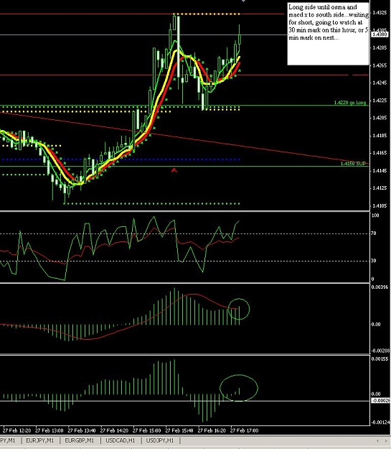Click the '1.4220 go Long' line label
Image resolution: width=391 pixels, height=449 pixels.
coord(350,103)
